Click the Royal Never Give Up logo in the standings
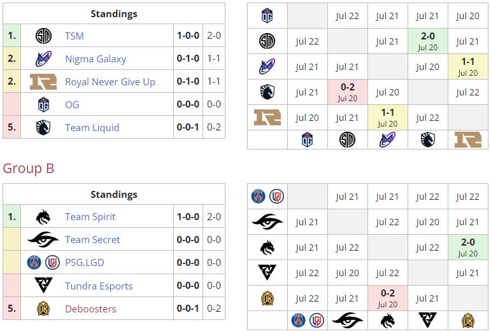 (43, 82)
